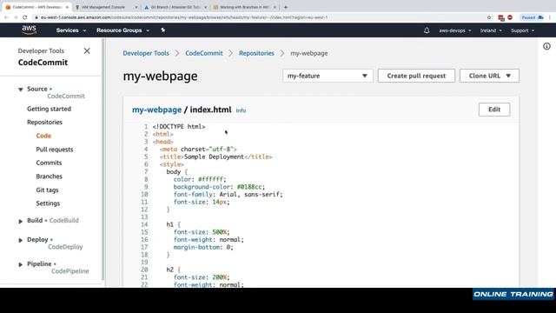Close the Working with Branches tab
Image resolution: width=556 pixels, height=313 pixels.
coord(275,7)
